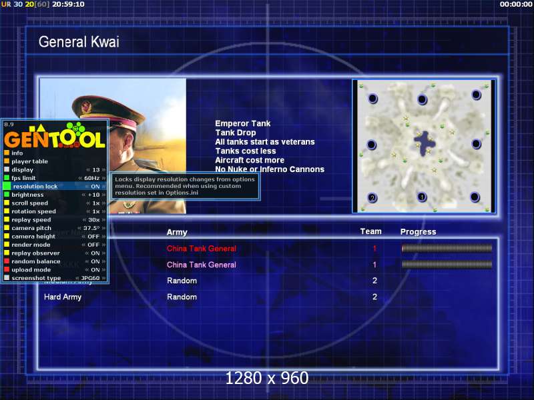Select the screenshot type menu entry
This screenshot has width=534, height=400.
(36, 278)
